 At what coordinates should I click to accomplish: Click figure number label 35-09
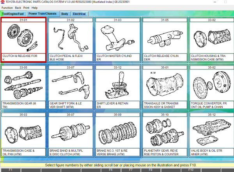tap(118, 115)
